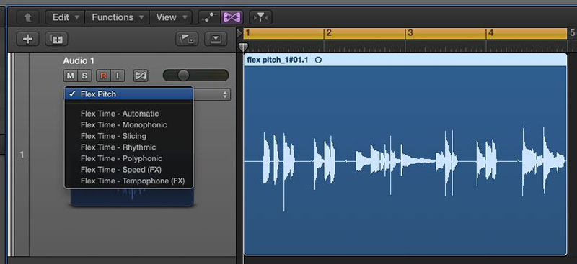Screen dimensions: 577x264
Task: Click the loop circle icon in region header
Action: 318,60
